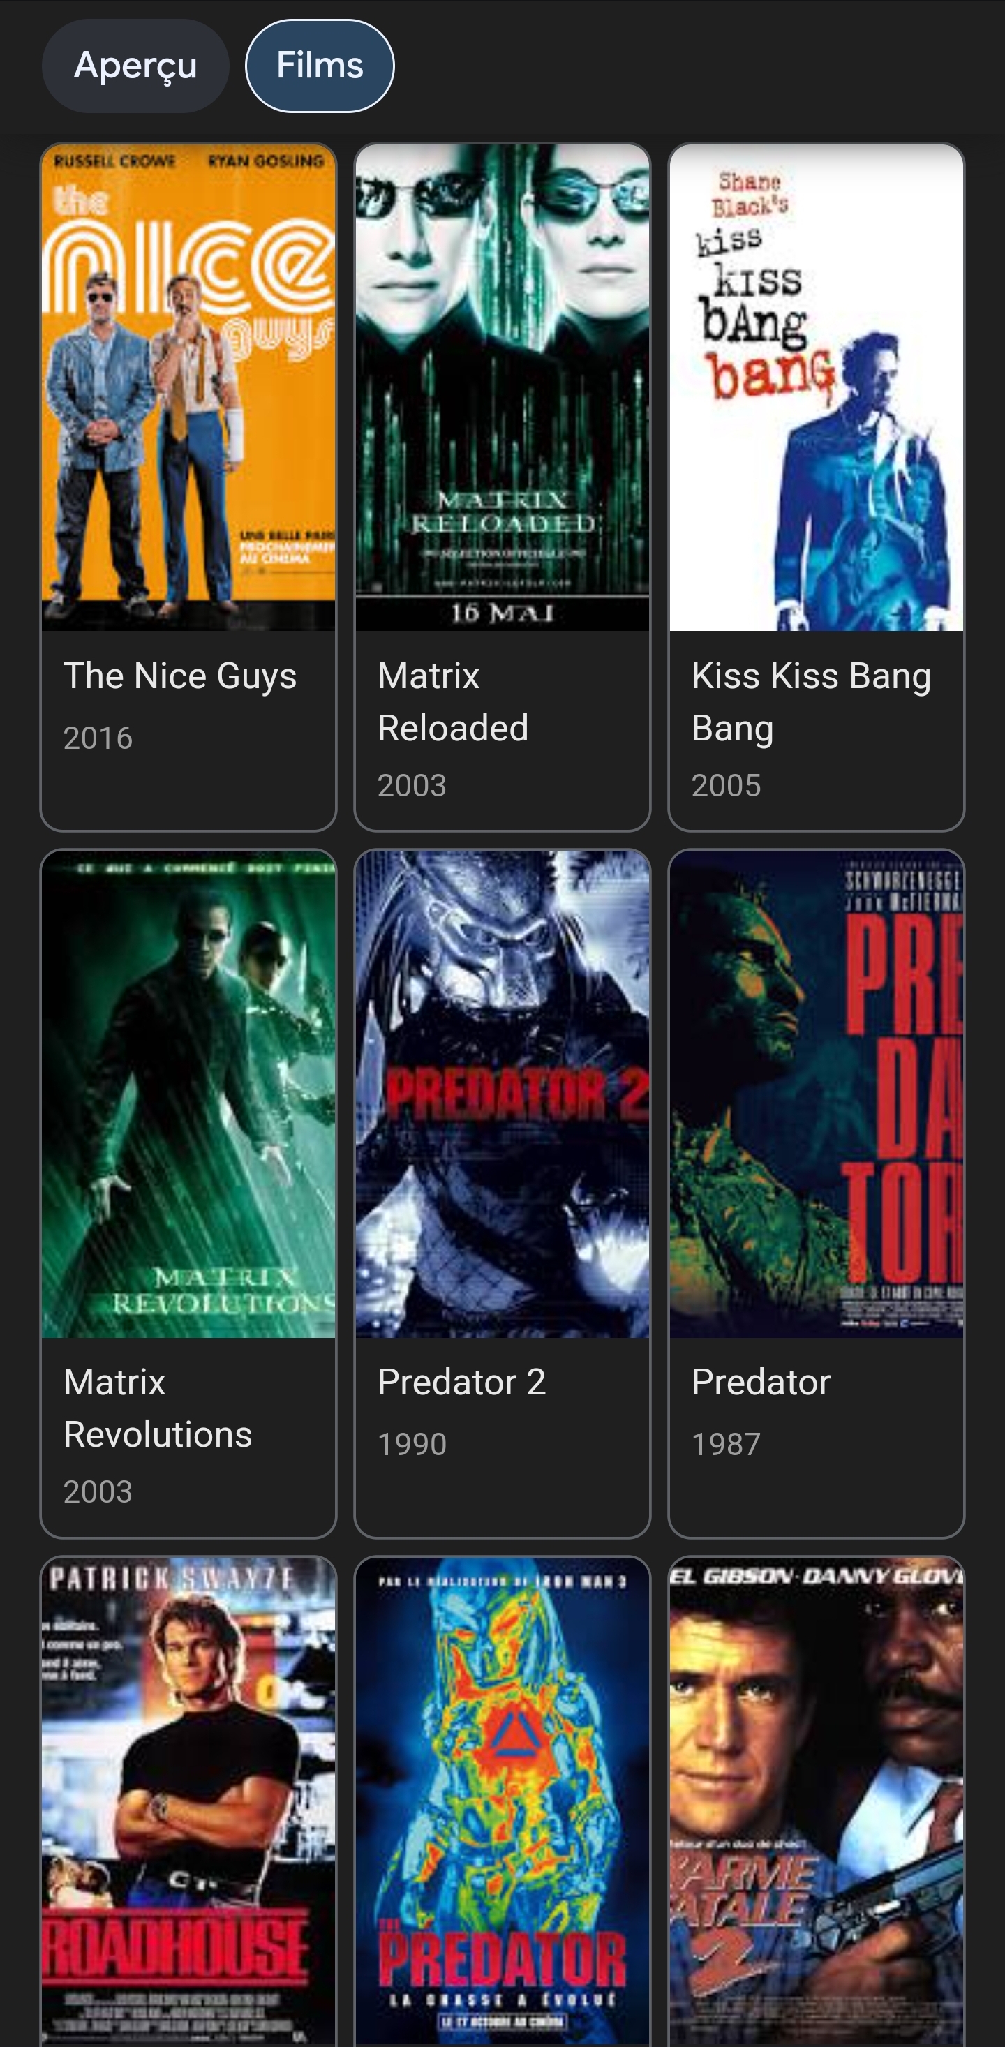Click the Kiss Kiss Bang Bang title
The width and height of the screenshot is (1005, 2047).
(810, 701)
